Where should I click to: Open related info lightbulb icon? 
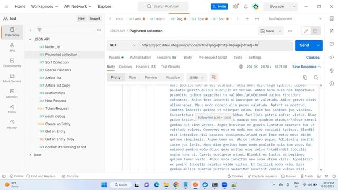(332, 70)
